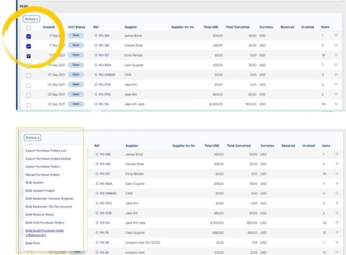Open the comment bubble icon on PO-76 row
The width and height of the screenshot is (346, 255).
point(337,233)
